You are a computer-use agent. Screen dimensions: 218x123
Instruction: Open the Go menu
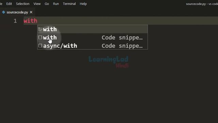click(x=47, y=4)
